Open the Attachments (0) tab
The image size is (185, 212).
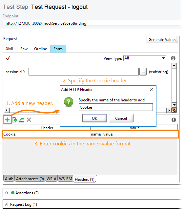[30, 179]
